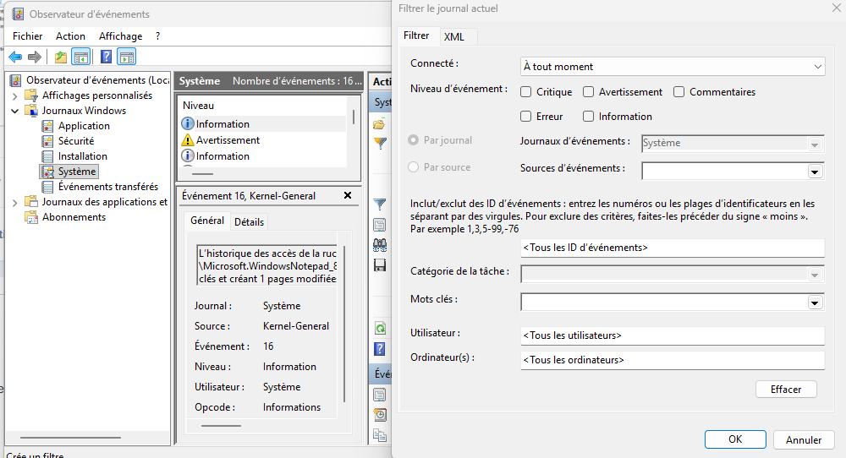Check the Avertissement event level
The image size is (846, 458).
pyautogui.click(x=589, y=92)
